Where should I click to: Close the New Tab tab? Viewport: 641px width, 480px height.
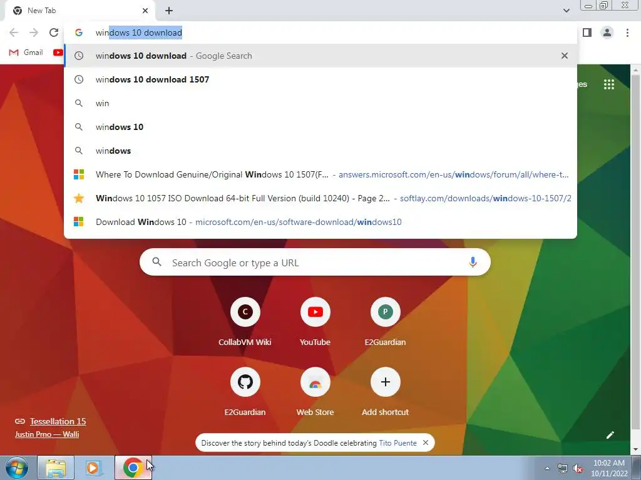145,11
